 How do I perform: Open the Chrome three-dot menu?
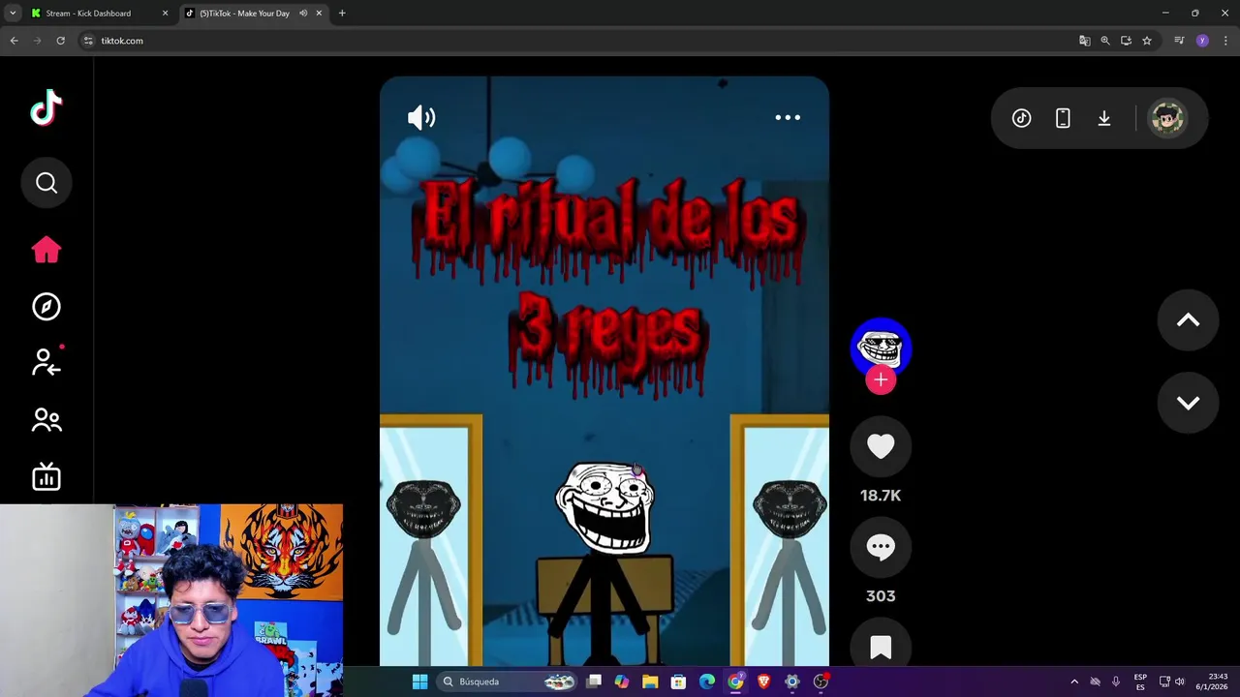coord(1225,41)
